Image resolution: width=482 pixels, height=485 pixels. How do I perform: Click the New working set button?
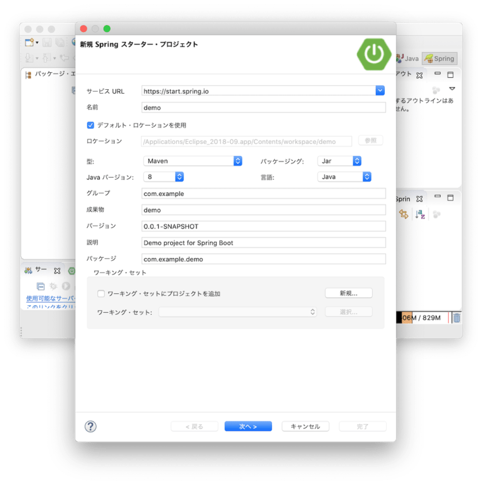click(348, 293)
